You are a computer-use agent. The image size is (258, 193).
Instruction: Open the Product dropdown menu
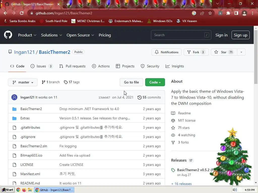click(x=27, y=35)
